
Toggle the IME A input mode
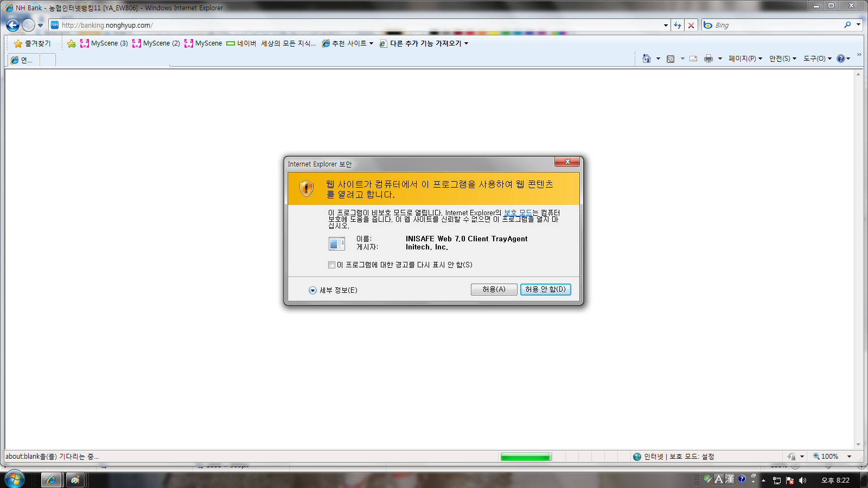click(x=719, y=479)
